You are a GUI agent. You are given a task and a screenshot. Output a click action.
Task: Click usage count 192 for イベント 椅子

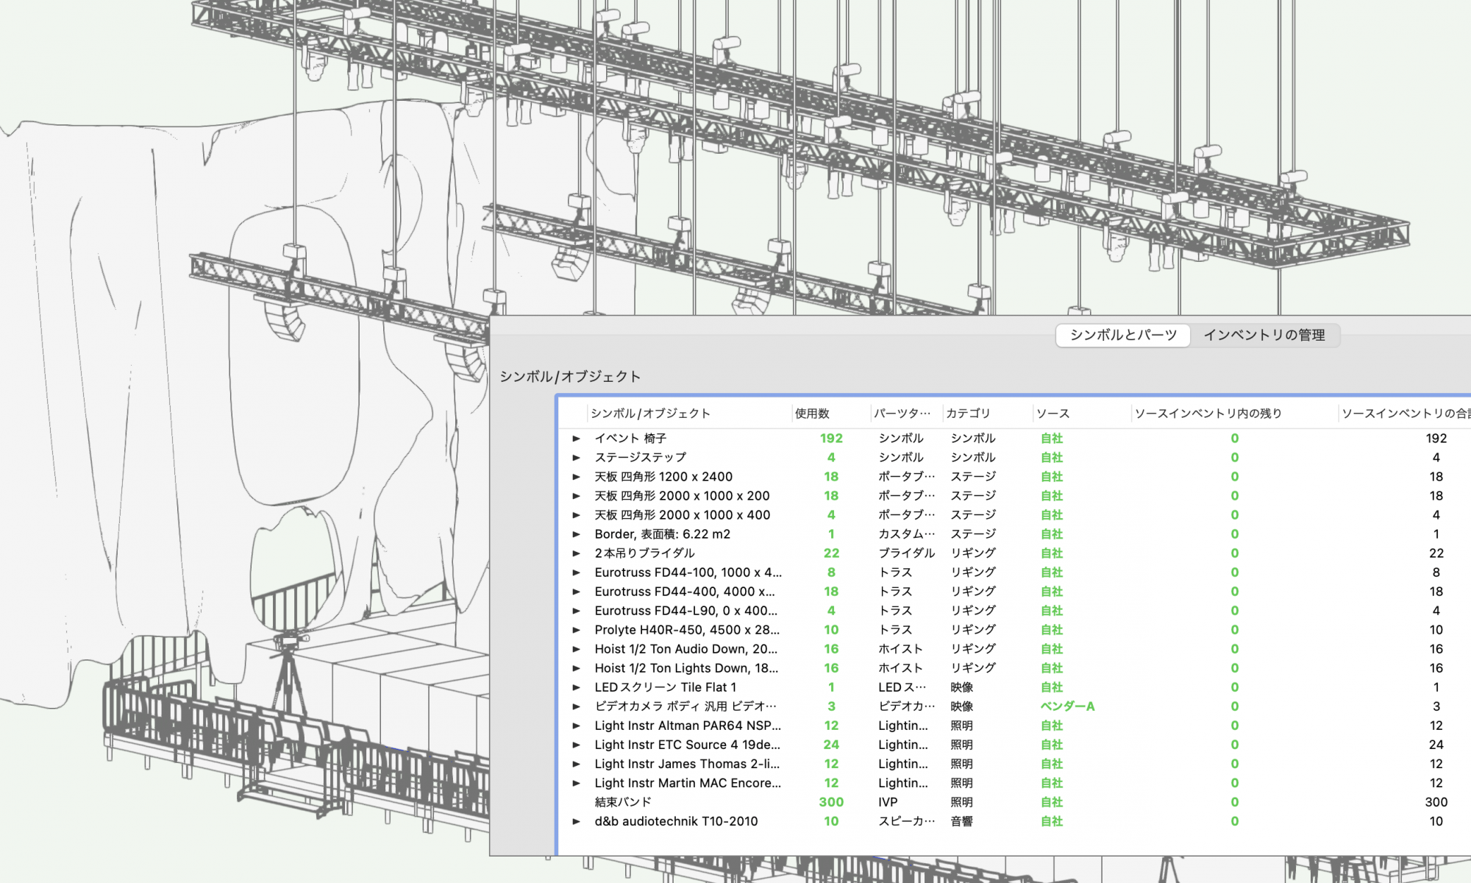click(x=831, y=439)
